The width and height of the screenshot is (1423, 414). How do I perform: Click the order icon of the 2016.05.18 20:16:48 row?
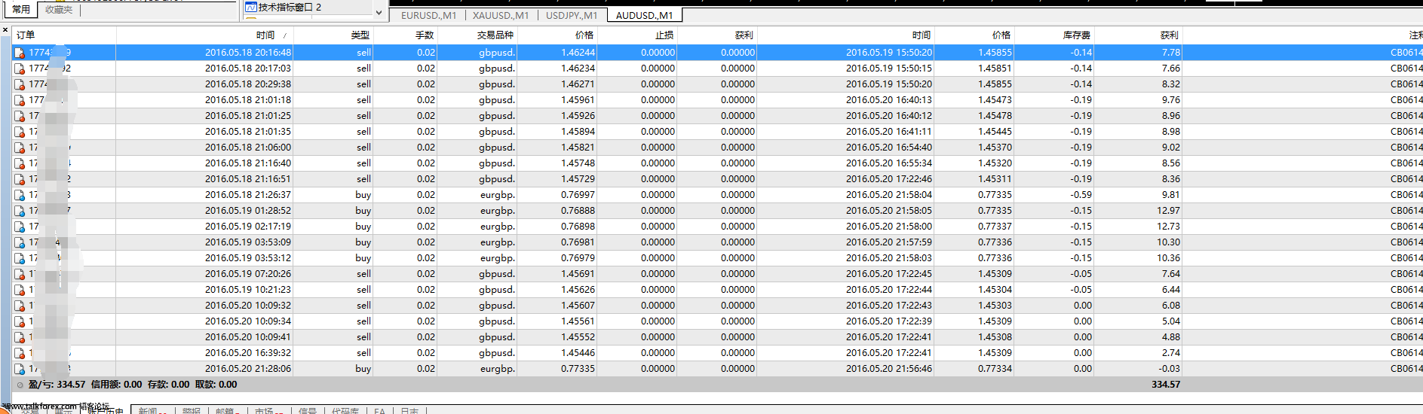(x=20, y=53)
